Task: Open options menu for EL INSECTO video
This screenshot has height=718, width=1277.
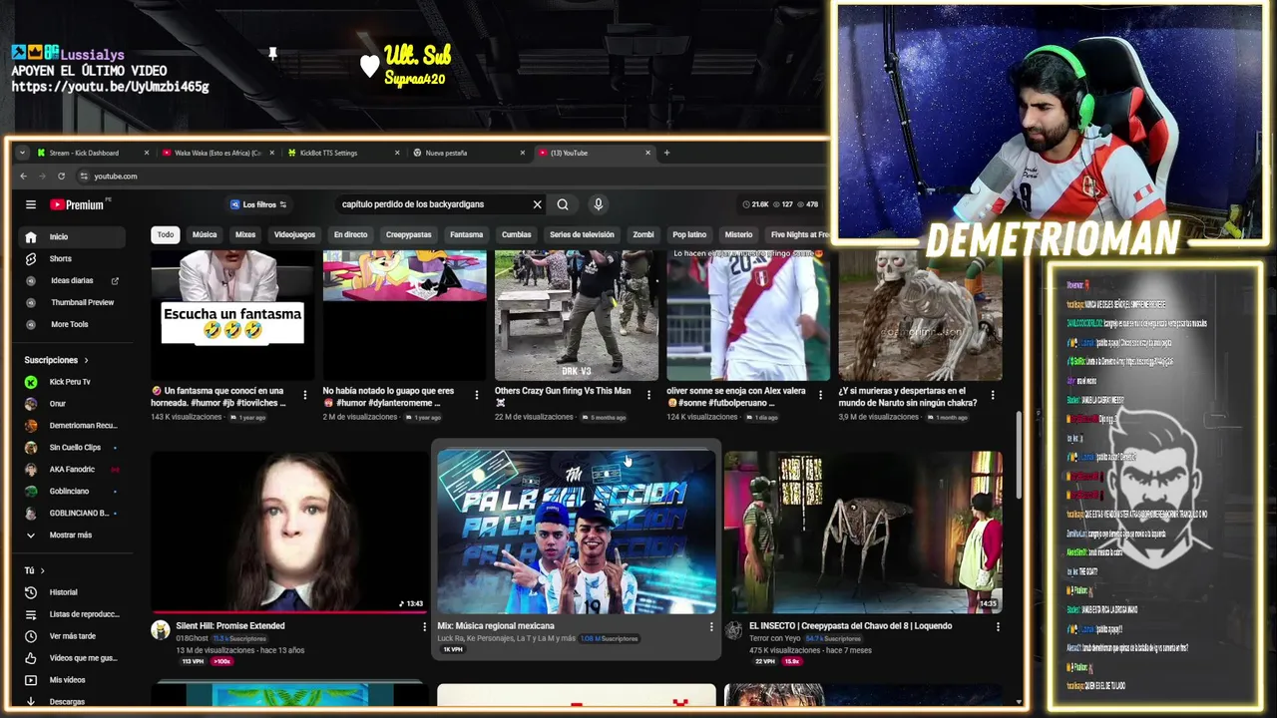Action: pyautogui.click(x=998, y=626)
